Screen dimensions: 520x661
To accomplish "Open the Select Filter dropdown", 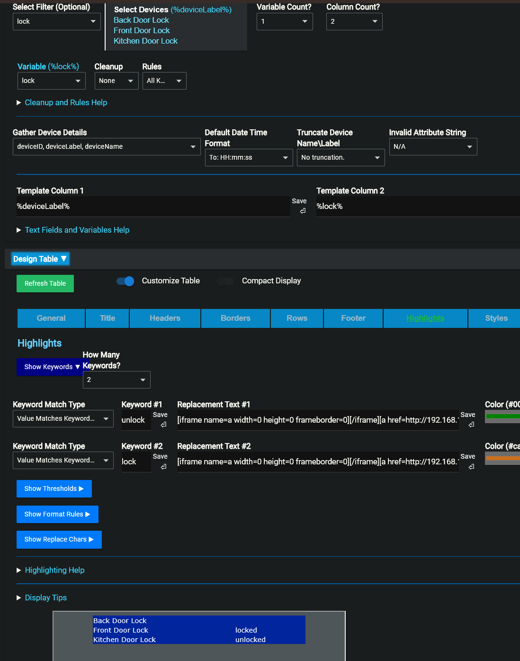I will (x=56, y=21).
